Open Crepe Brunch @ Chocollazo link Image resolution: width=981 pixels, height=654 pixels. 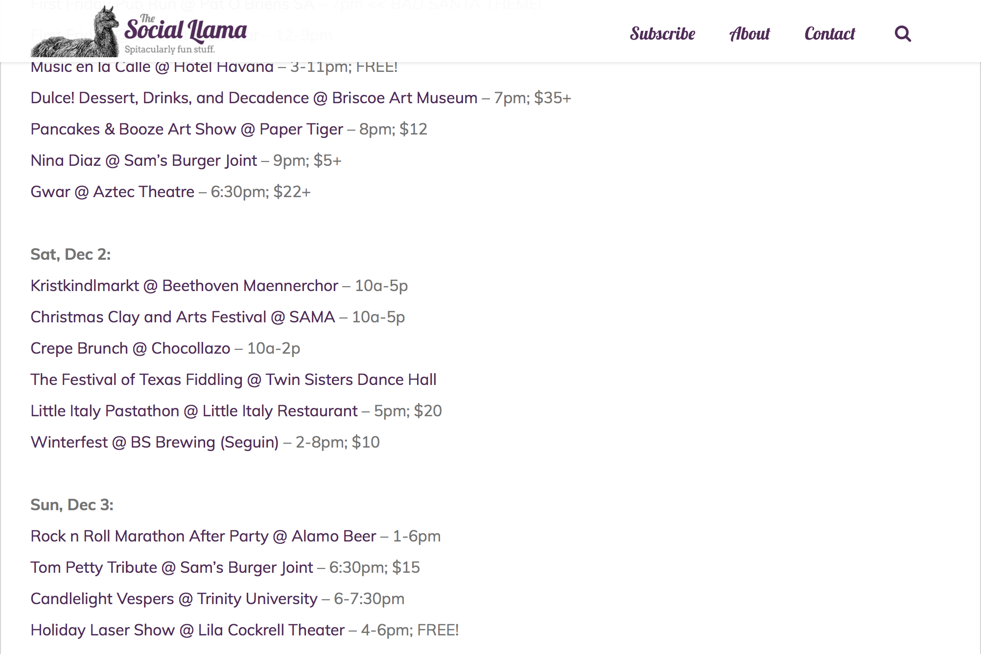[x=130, y=348]
